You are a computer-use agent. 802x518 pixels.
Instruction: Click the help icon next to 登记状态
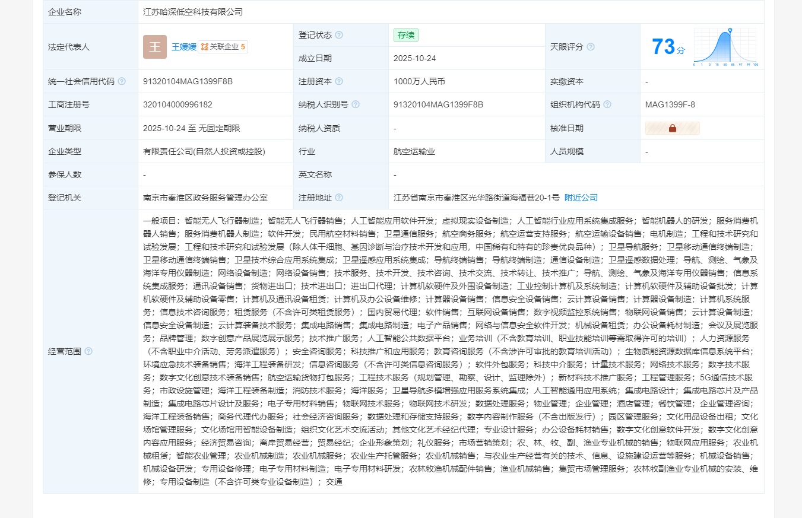click(338, 35)
